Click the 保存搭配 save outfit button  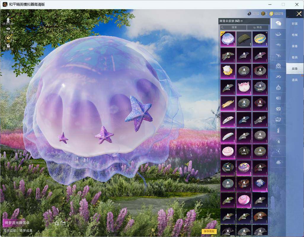[x=209, y=231]
